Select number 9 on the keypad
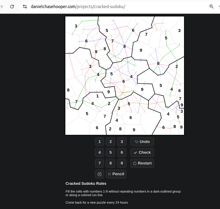This screenshot has width=220, height=209. (122, 163)
